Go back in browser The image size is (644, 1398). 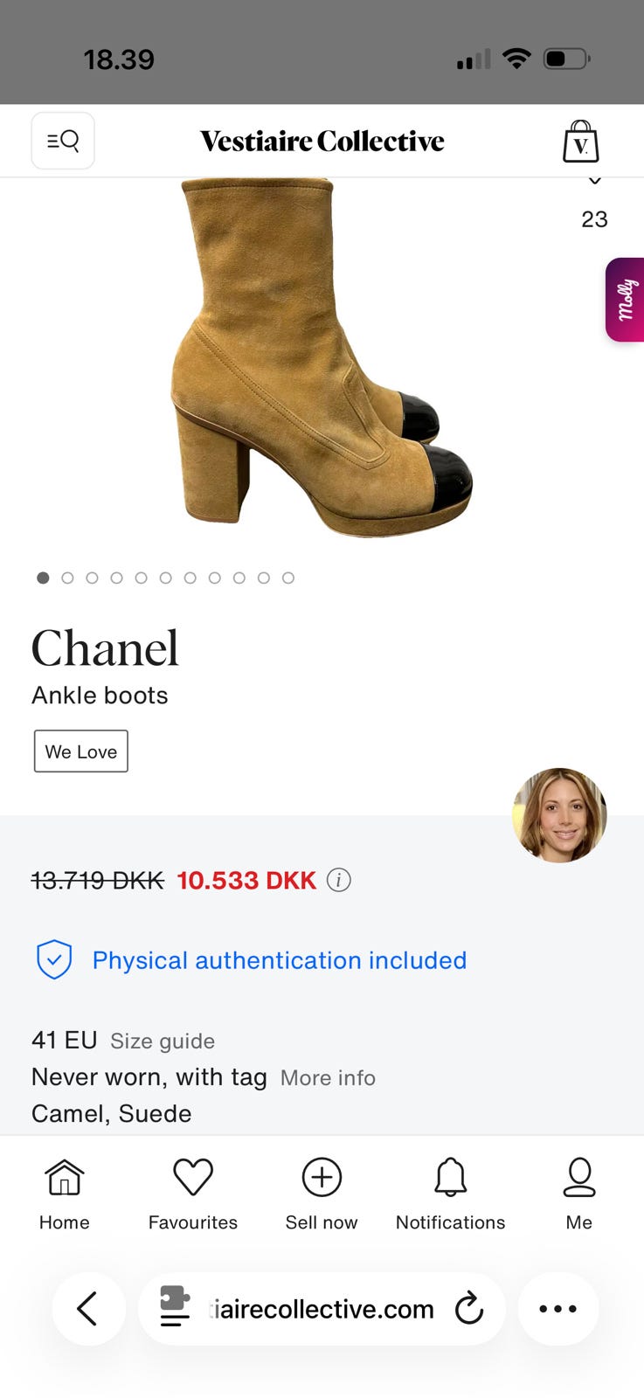point(87,1308)
